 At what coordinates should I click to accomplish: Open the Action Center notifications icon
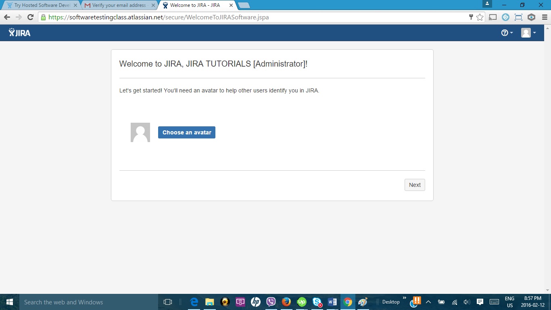480,302
